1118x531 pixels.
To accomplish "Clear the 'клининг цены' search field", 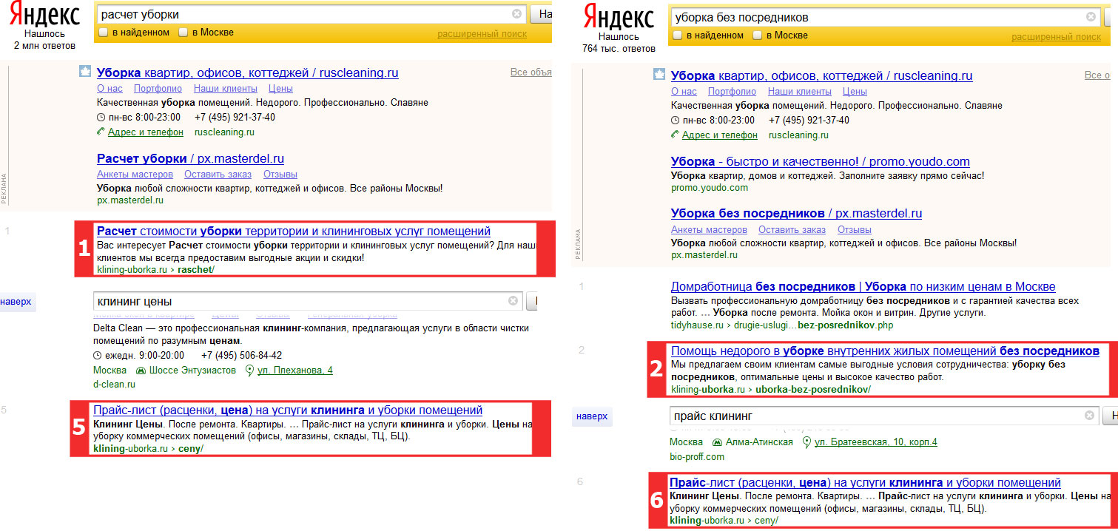I will tap(513, 301).
